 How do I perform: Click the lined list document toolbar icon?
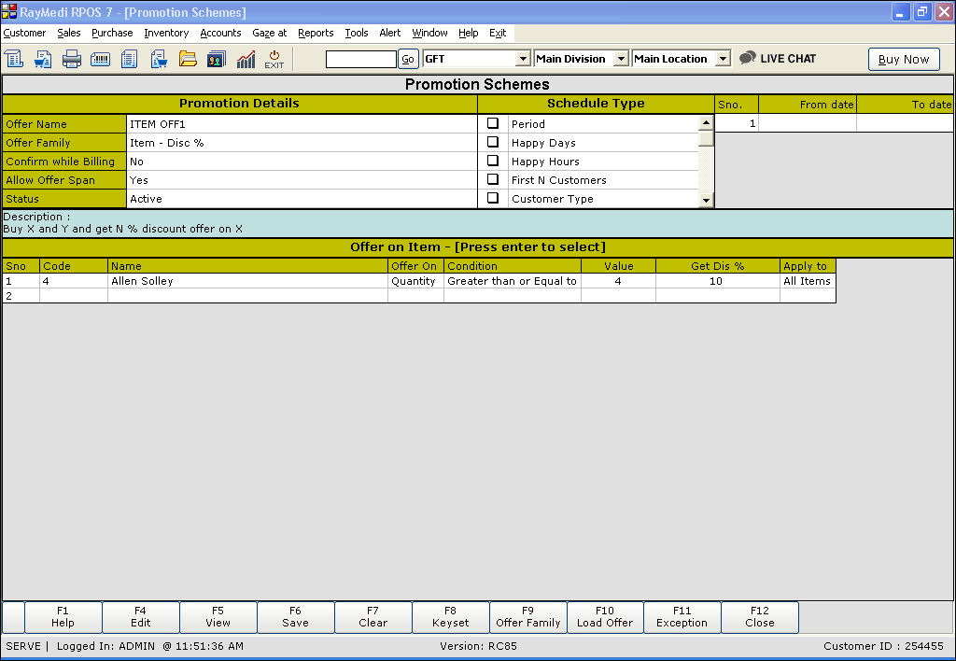click(x=129, y=59)
